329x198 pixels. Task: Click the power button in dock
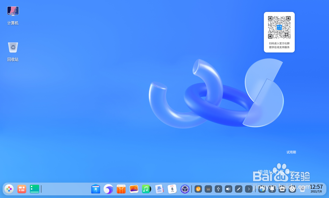coord(292,189)
